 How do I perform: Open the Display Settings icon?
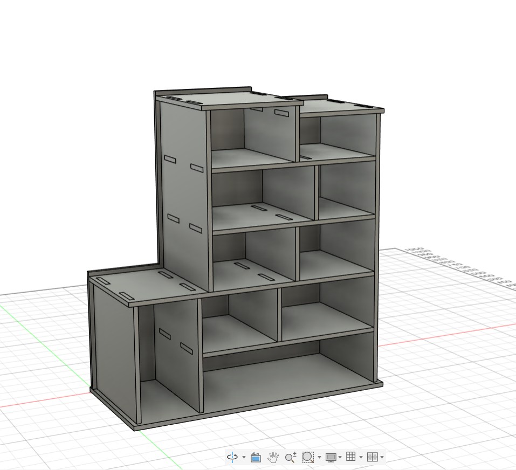(331, 457)
